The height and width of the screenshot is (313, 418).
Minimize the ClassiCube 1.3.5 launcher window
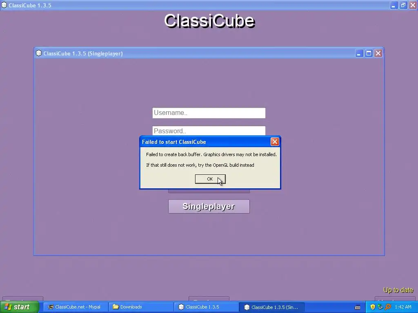[x=394, y=5]
